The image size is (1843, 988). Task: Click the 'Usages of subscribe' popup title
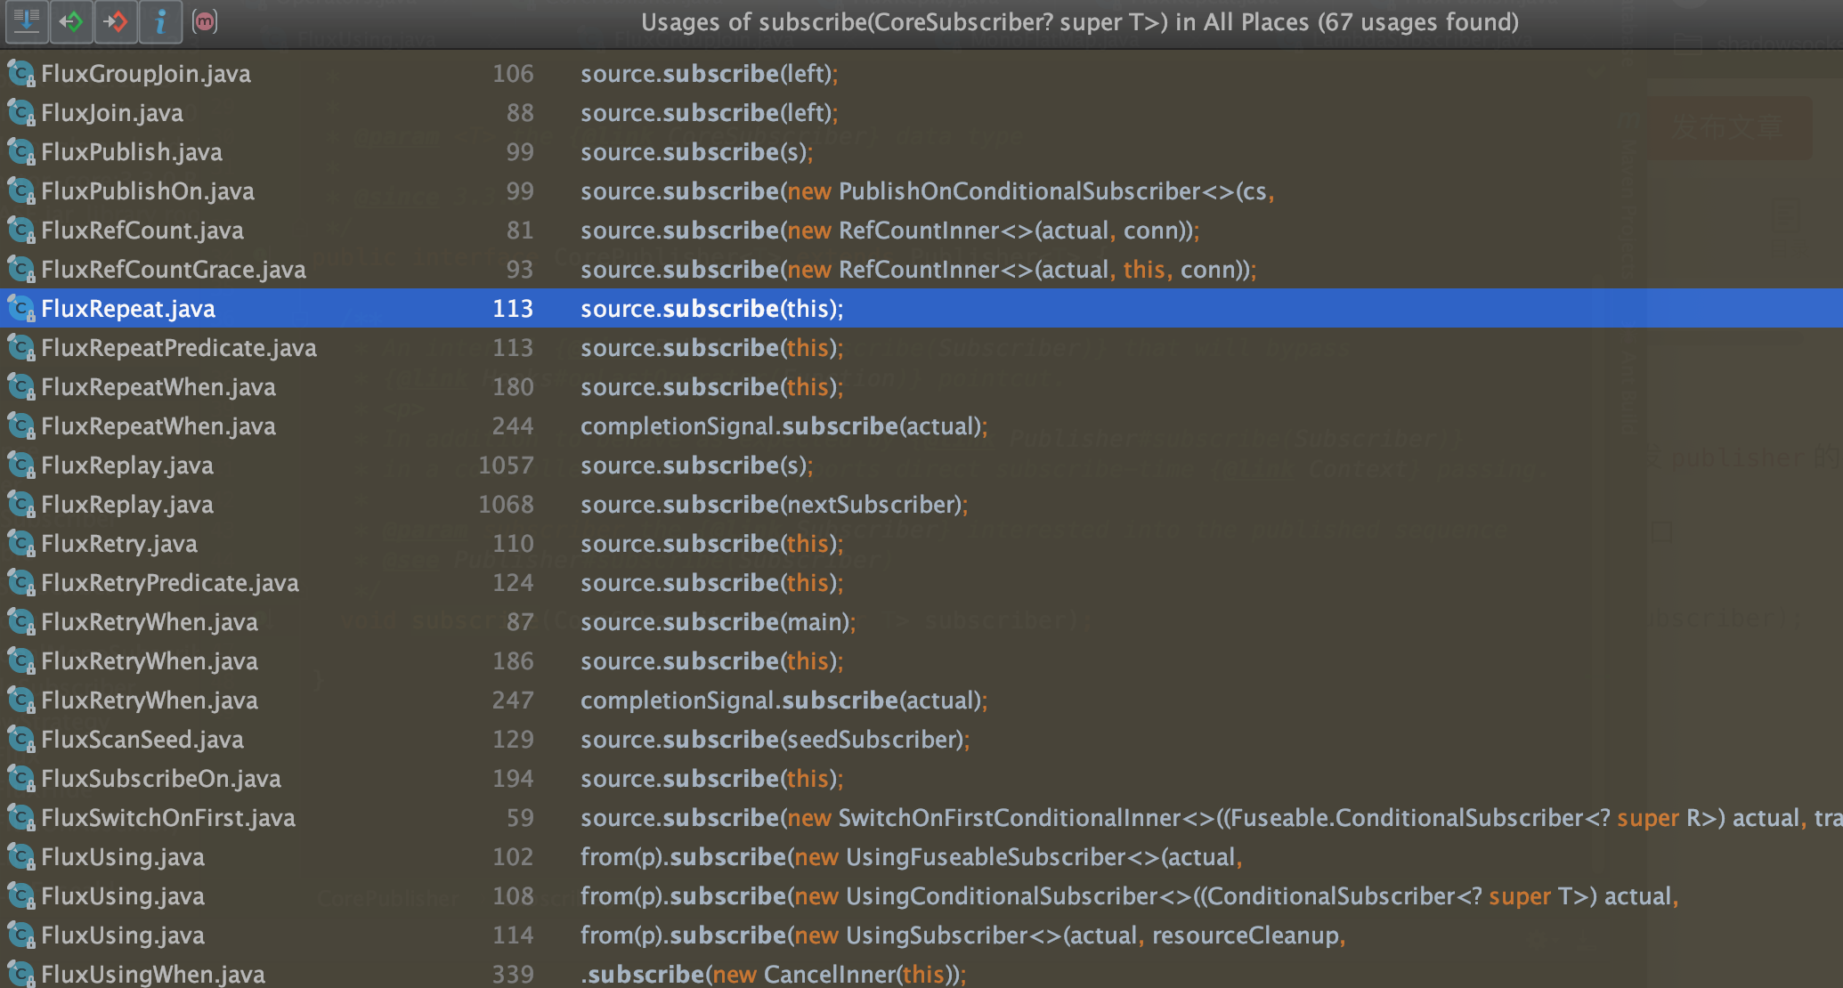pos(1080,21)
